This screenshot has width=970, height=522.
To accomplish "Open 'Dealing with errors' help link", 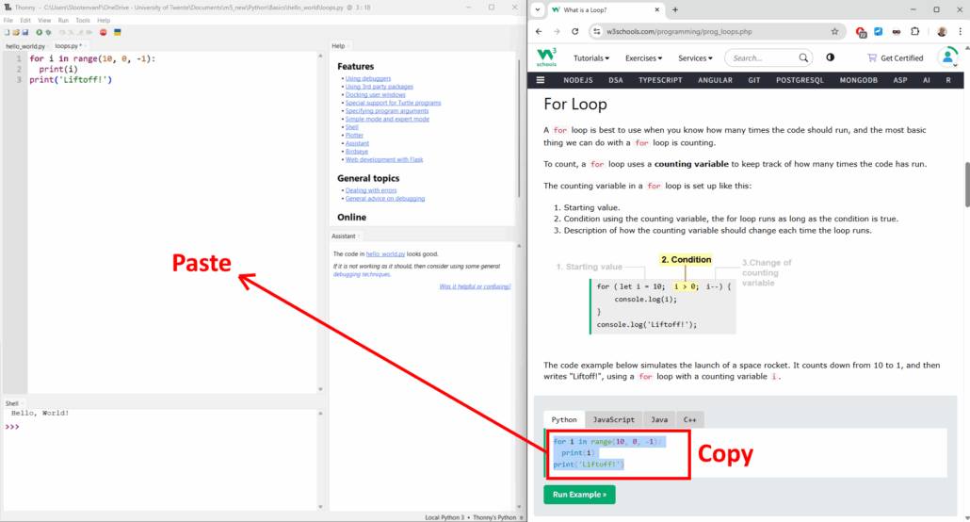I will click(x=371, y=190).
